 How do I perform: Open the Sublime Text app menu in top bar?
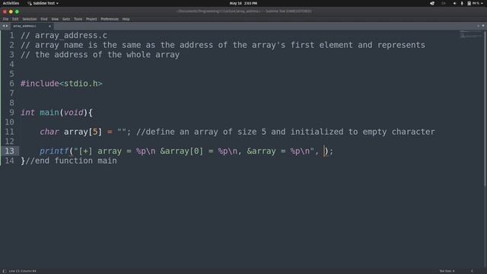tap(43, 3)
